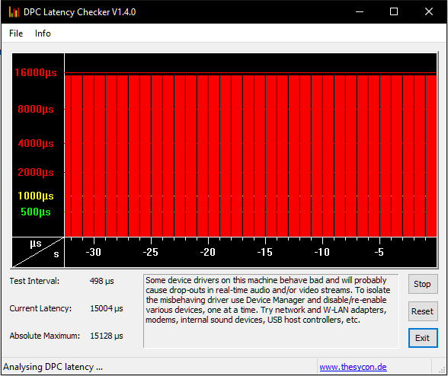This screenshot has width=448, height=376.
Task: Close the DPC Latency Checker window
Action: pos(428,11)
